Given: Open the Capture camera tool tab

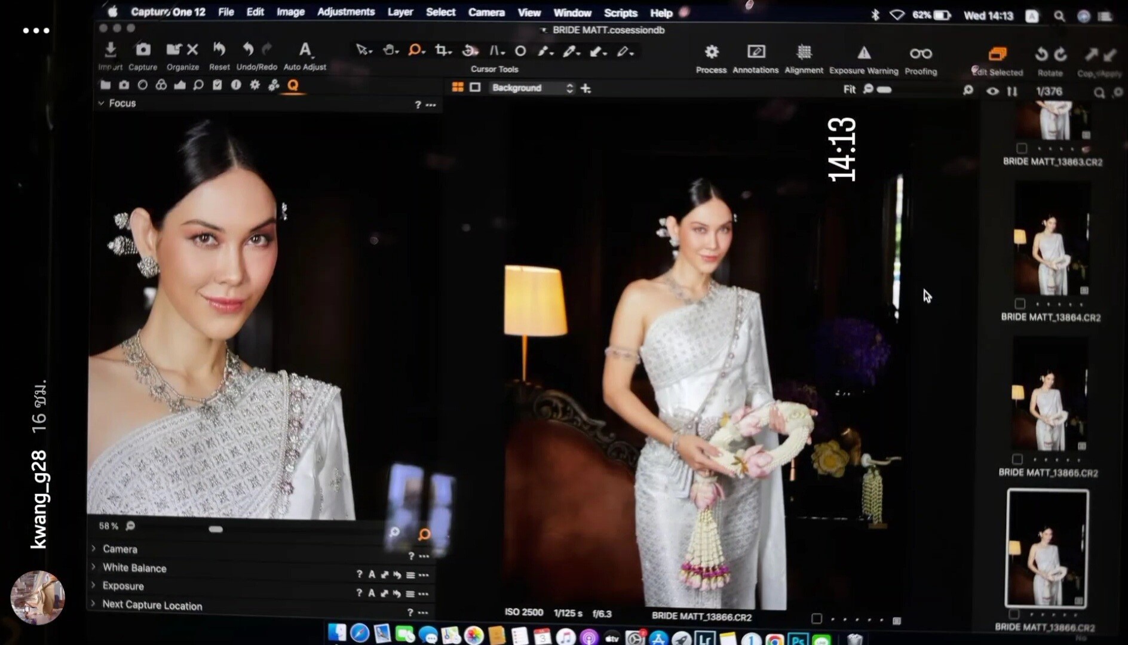Looking at the screenshot, I should 124,85.
